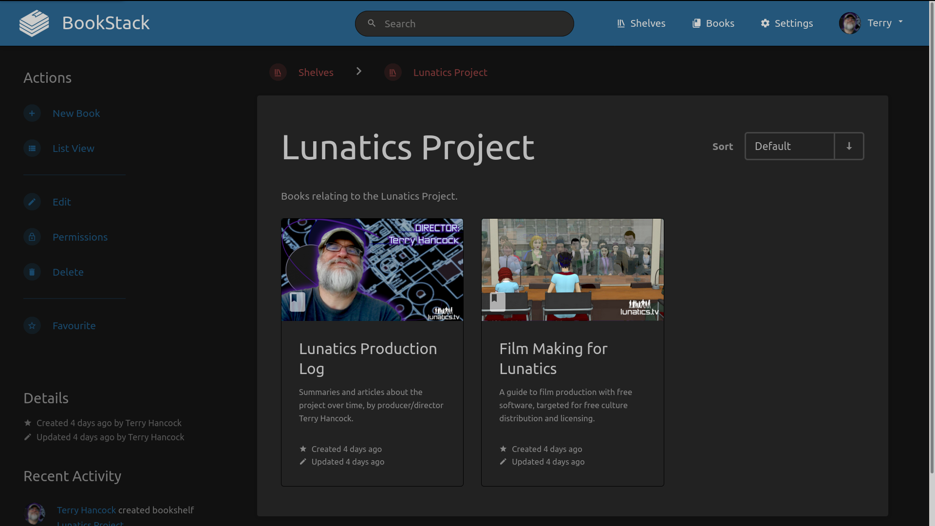The image size is (935, 526).
Task: Open the Sort Default dropdown
Action: [x=789, y=146]
